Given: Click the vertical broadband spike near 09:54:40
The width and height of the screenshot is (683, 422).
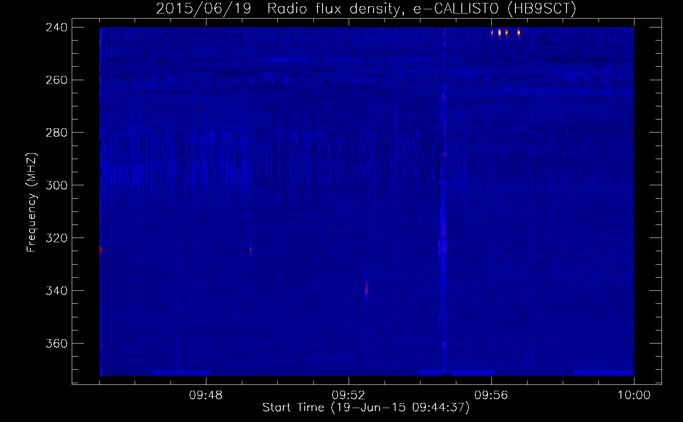Looking at the screenshot, I should [443, 201].
